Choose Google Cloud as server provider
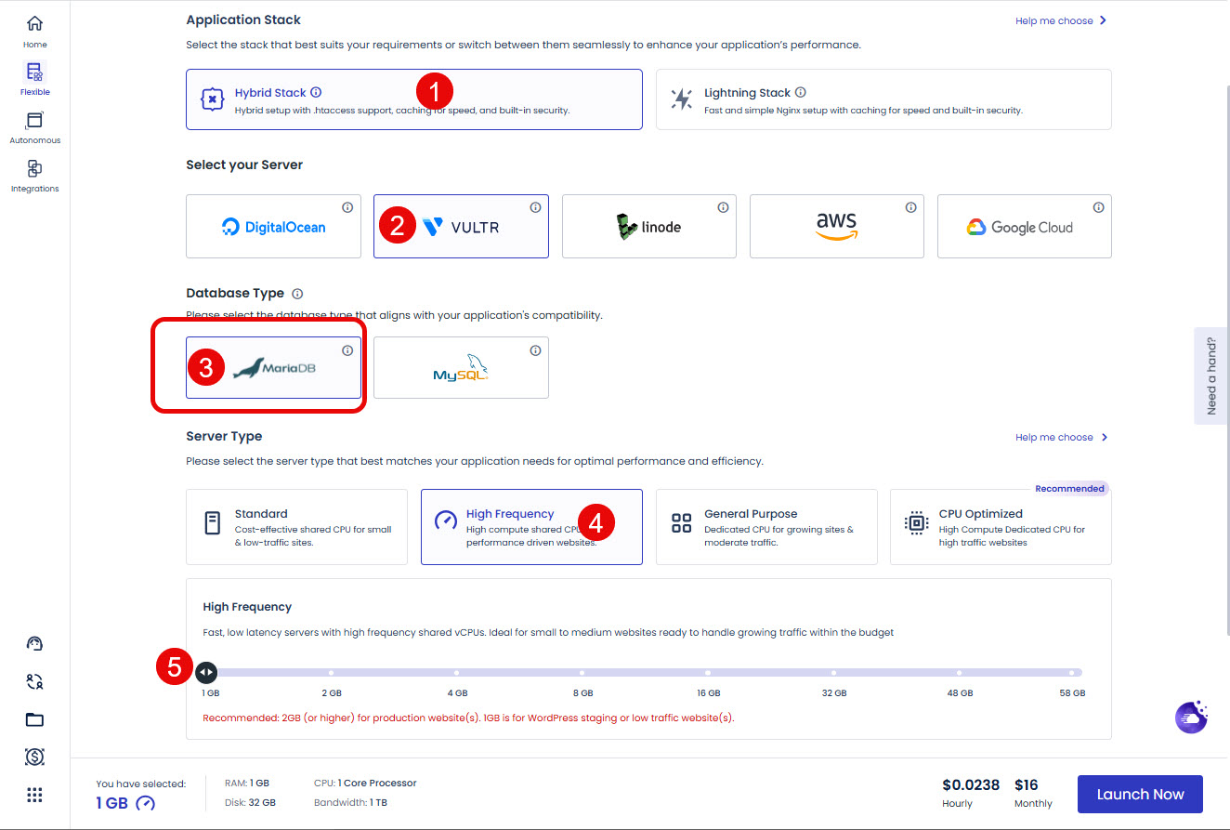Image resolution: width=1230 pixels, height=830 pixels. [x=1025, y=226]
